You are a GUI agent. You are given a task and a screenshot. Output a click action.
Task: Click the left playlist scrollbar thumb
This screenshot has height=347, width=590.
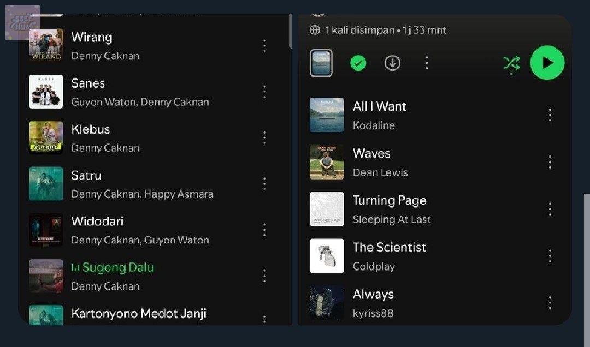tap(290, 31)
